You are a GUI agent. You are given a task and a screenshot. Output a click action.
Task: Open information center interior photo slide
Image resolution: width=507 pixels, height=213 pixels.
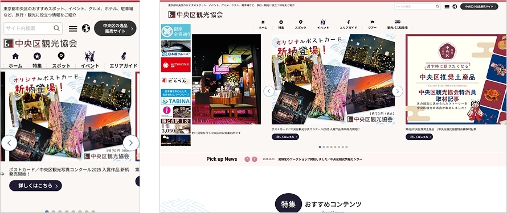tap(226, 80)
